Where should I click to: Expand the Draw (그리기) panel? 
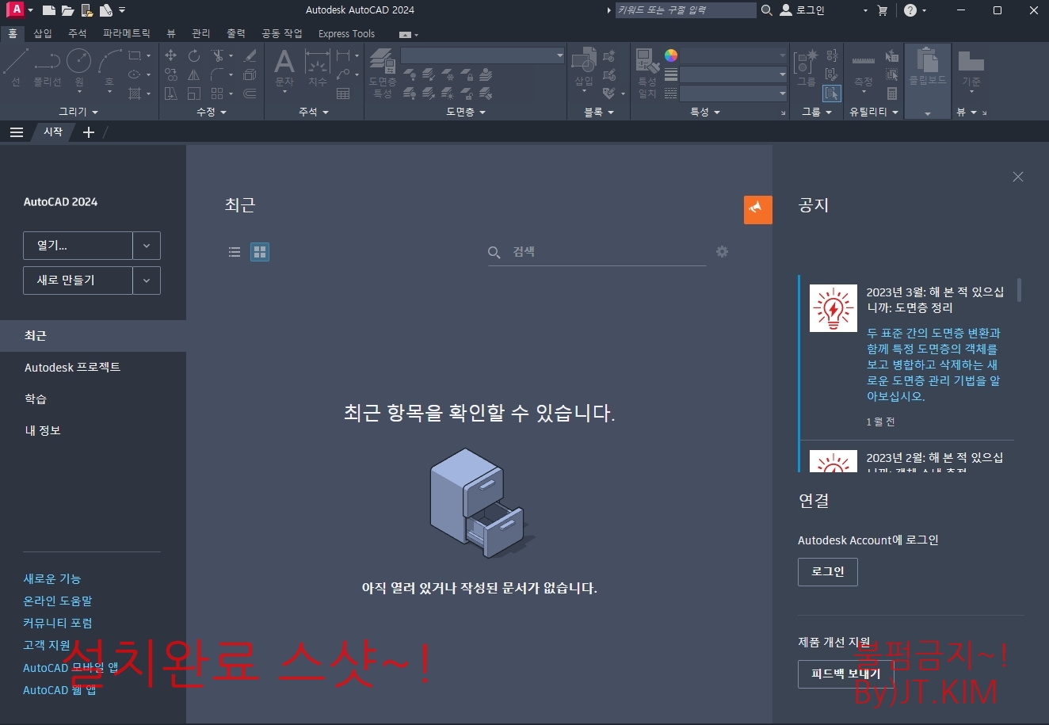[78, 112]
